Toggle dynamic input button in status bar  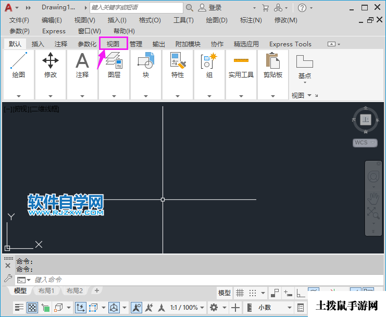(288, 293)
